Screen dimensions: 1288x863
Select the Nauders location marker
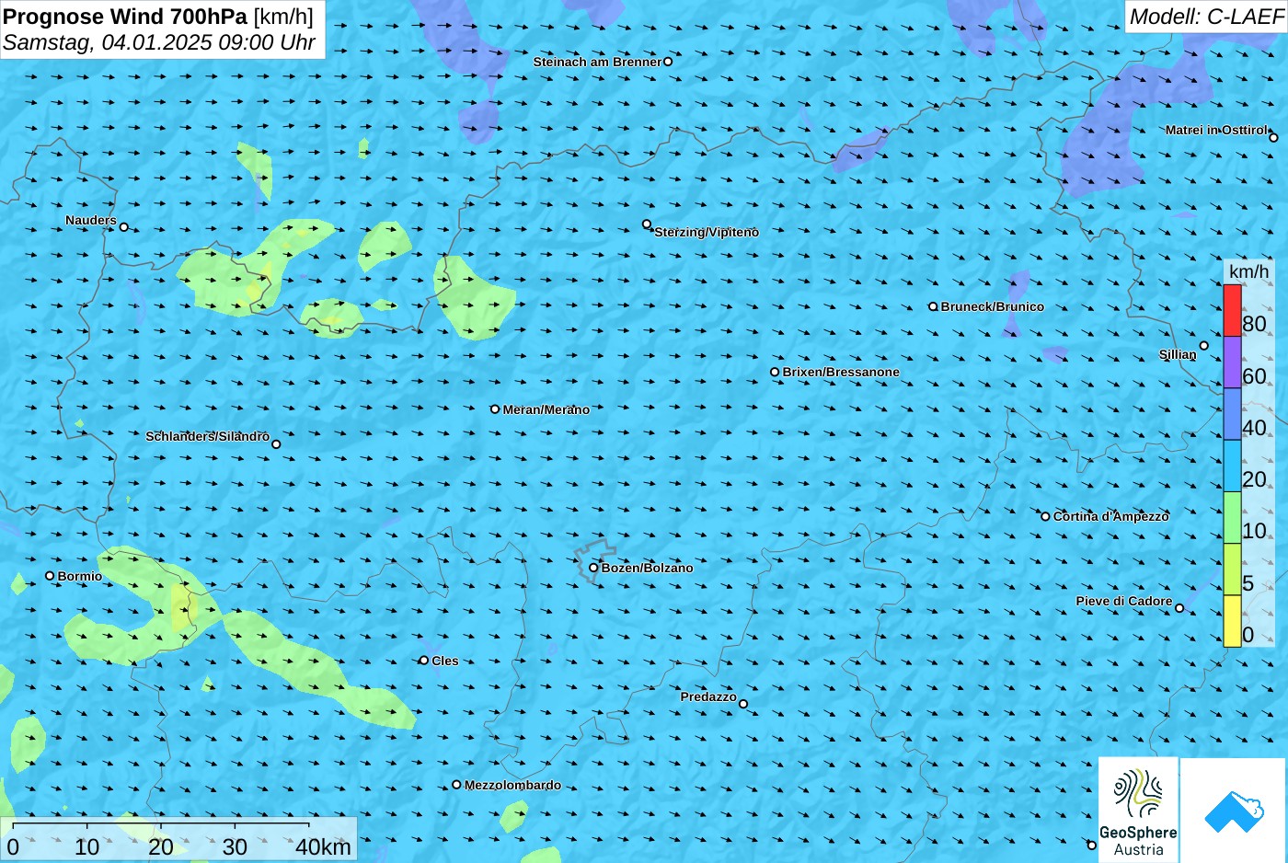pyautogui.click(x=124, y=226)
